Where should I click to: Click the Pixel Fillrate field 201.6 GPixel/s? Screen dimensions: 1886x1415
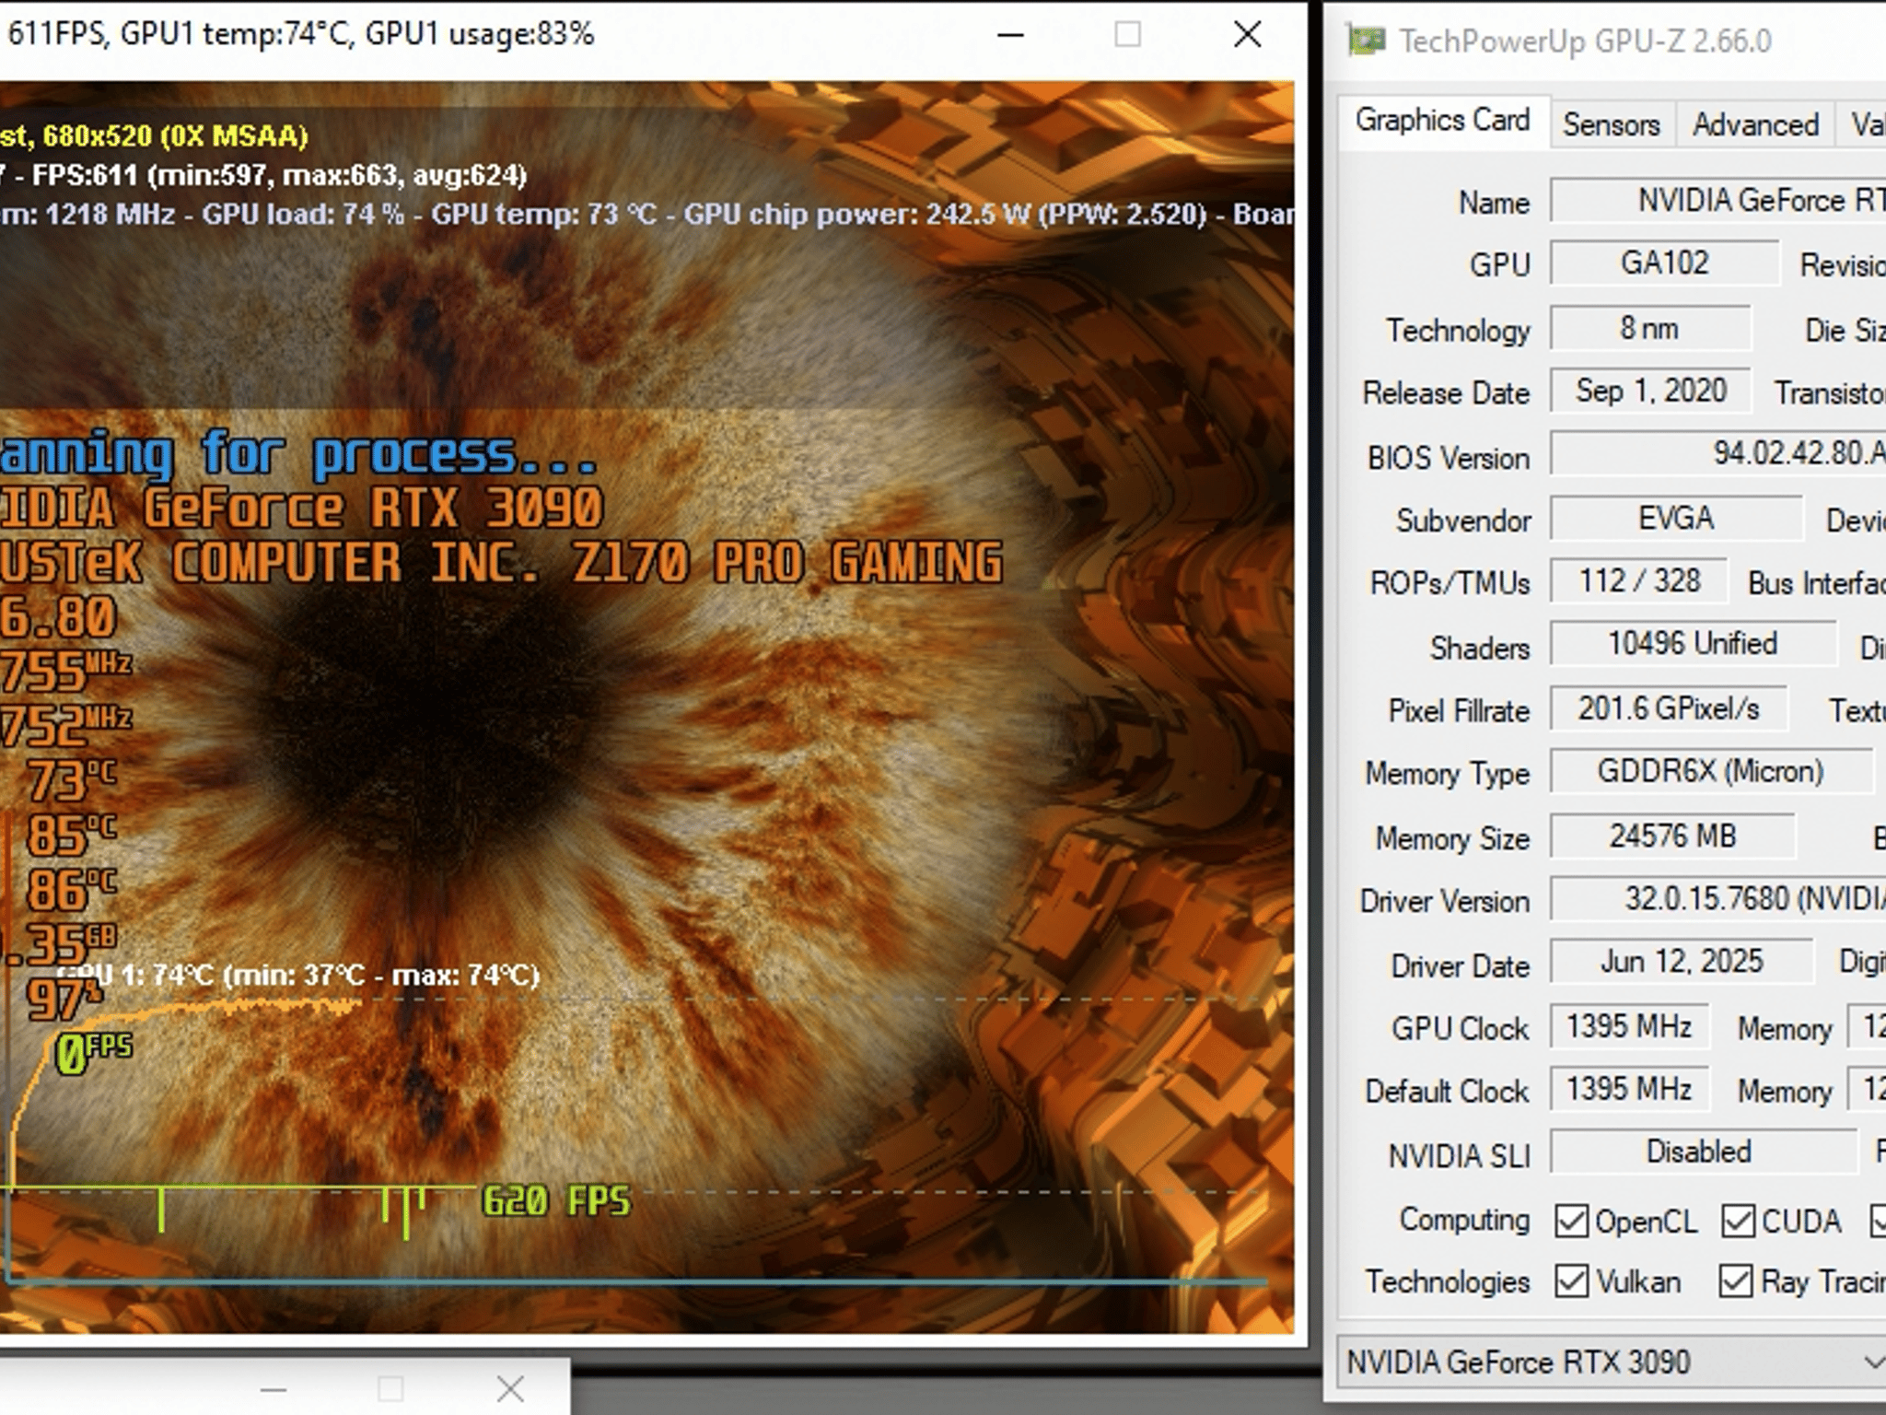pos(1669,708)
